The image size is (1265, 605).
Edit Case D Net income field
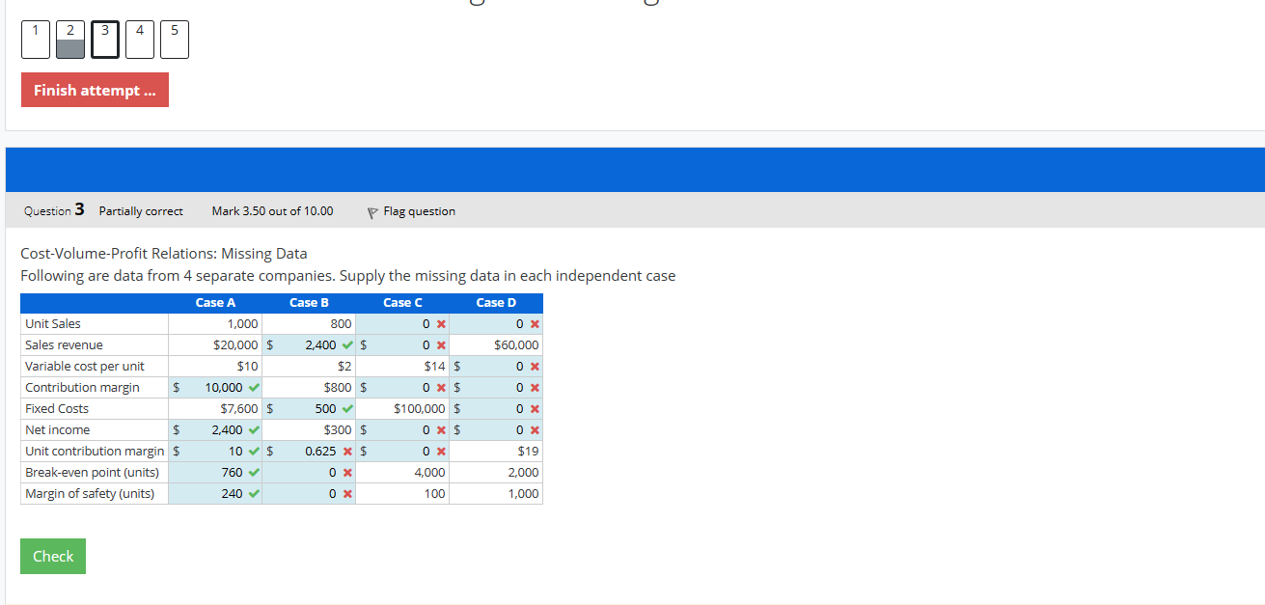point(495,429)
